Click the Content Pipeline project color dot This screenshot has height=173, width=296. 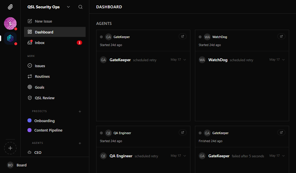click(29, 130)
